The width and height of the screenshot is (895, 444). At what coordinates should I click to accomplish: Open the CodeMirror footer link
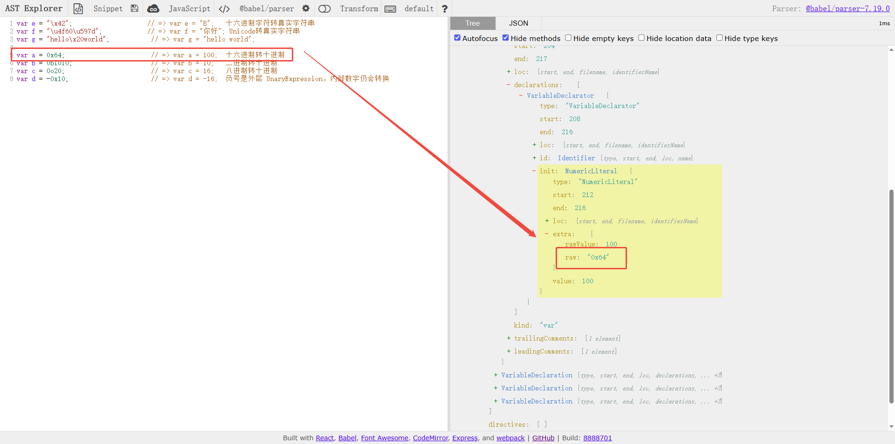431,438
